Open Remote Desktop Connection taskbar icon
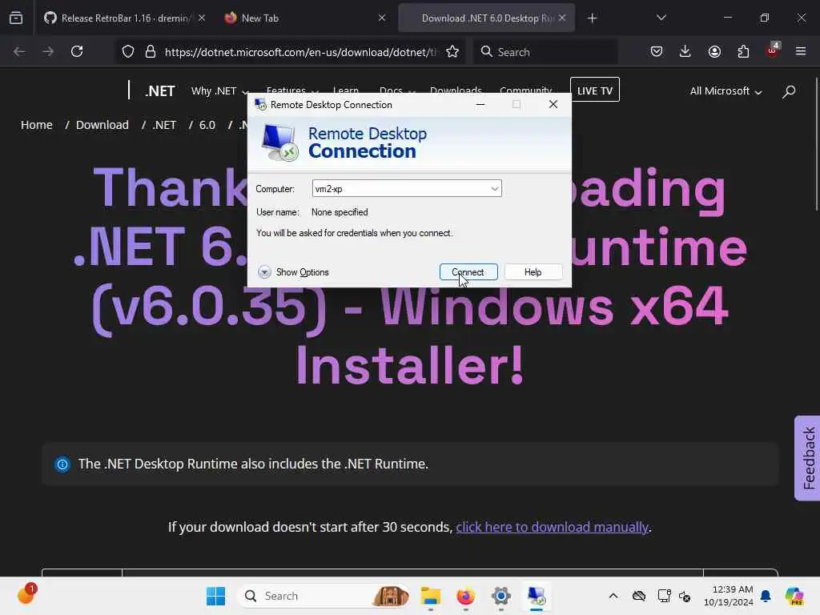This screenshot has width=820, height=615. coord(536,596)
